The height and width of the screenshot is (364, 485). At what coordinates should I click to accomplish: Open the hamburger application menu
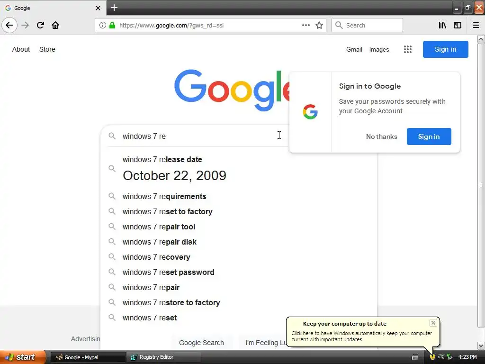coord(476,25)
